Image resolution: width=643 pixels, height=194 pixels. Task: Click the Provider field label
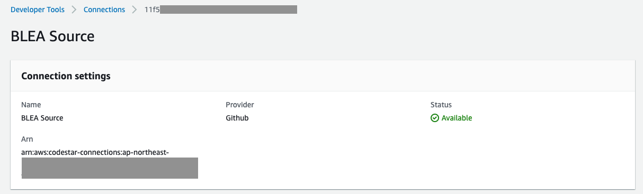tap(240, 105)
